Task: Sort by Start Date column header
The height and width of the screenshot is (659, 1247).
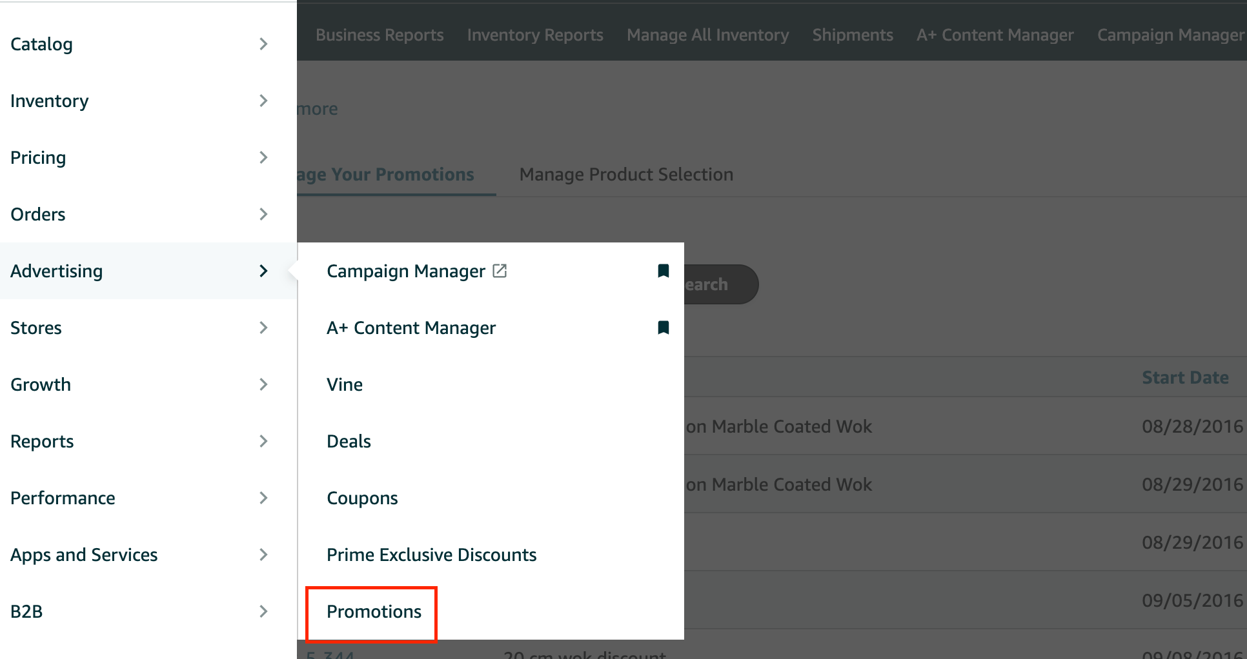Action: tap(1185, 377)
